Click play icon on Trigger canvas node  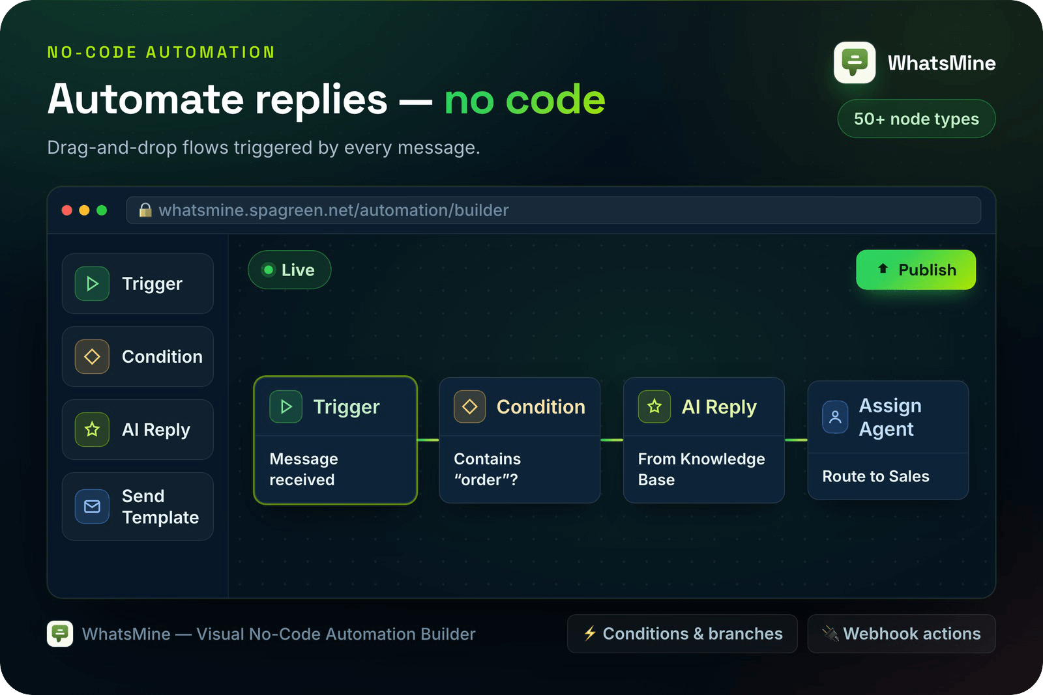click(x=286, y=407)
